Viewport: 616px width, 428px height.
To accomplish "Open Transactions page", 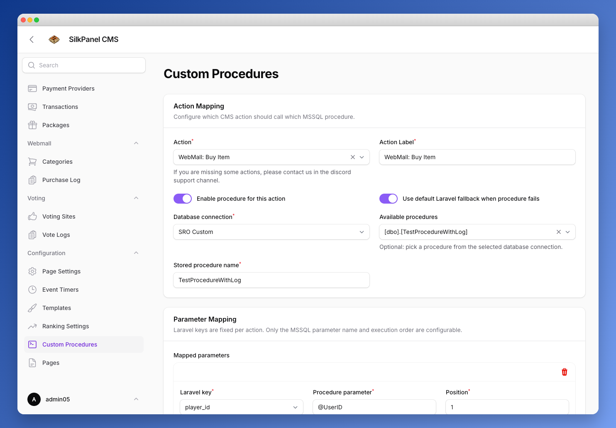I will click(x=84, y=107).
